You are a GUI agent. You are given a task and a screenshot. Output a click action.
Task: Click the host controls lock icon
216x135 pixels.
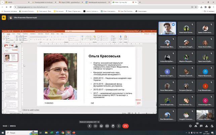(212, 126)
